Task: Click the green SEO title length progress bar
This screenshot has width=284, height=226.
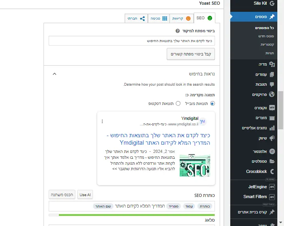Action: click(x=132, y=215)
